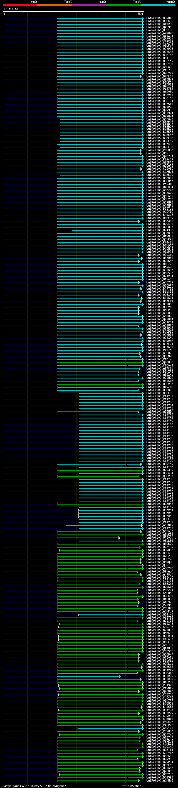
Task: Select hit label UniRef100_B1HVS1
Action: tap(159, 682)
